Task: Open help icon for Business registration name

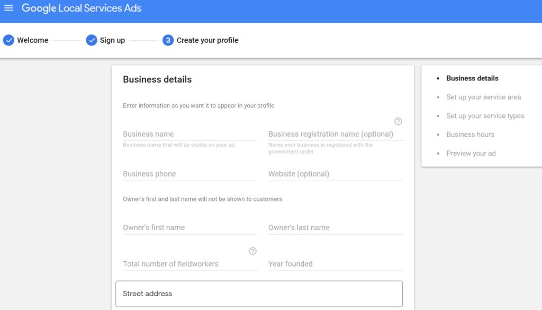Action: pos(398,121)
